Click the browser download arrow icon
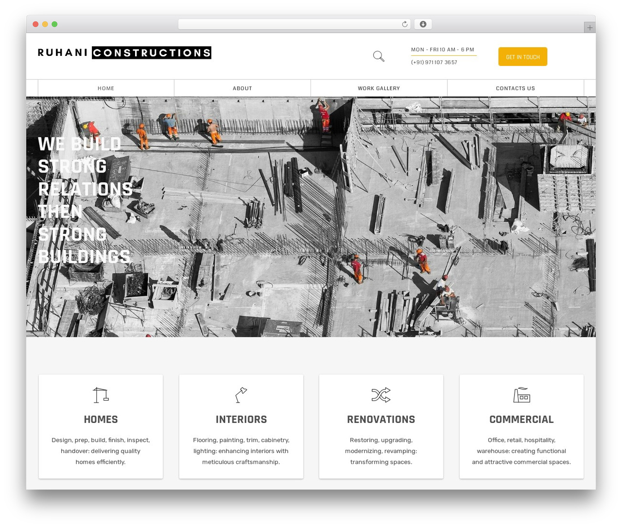This screenshot has height=527, width=622. point(423,24)
